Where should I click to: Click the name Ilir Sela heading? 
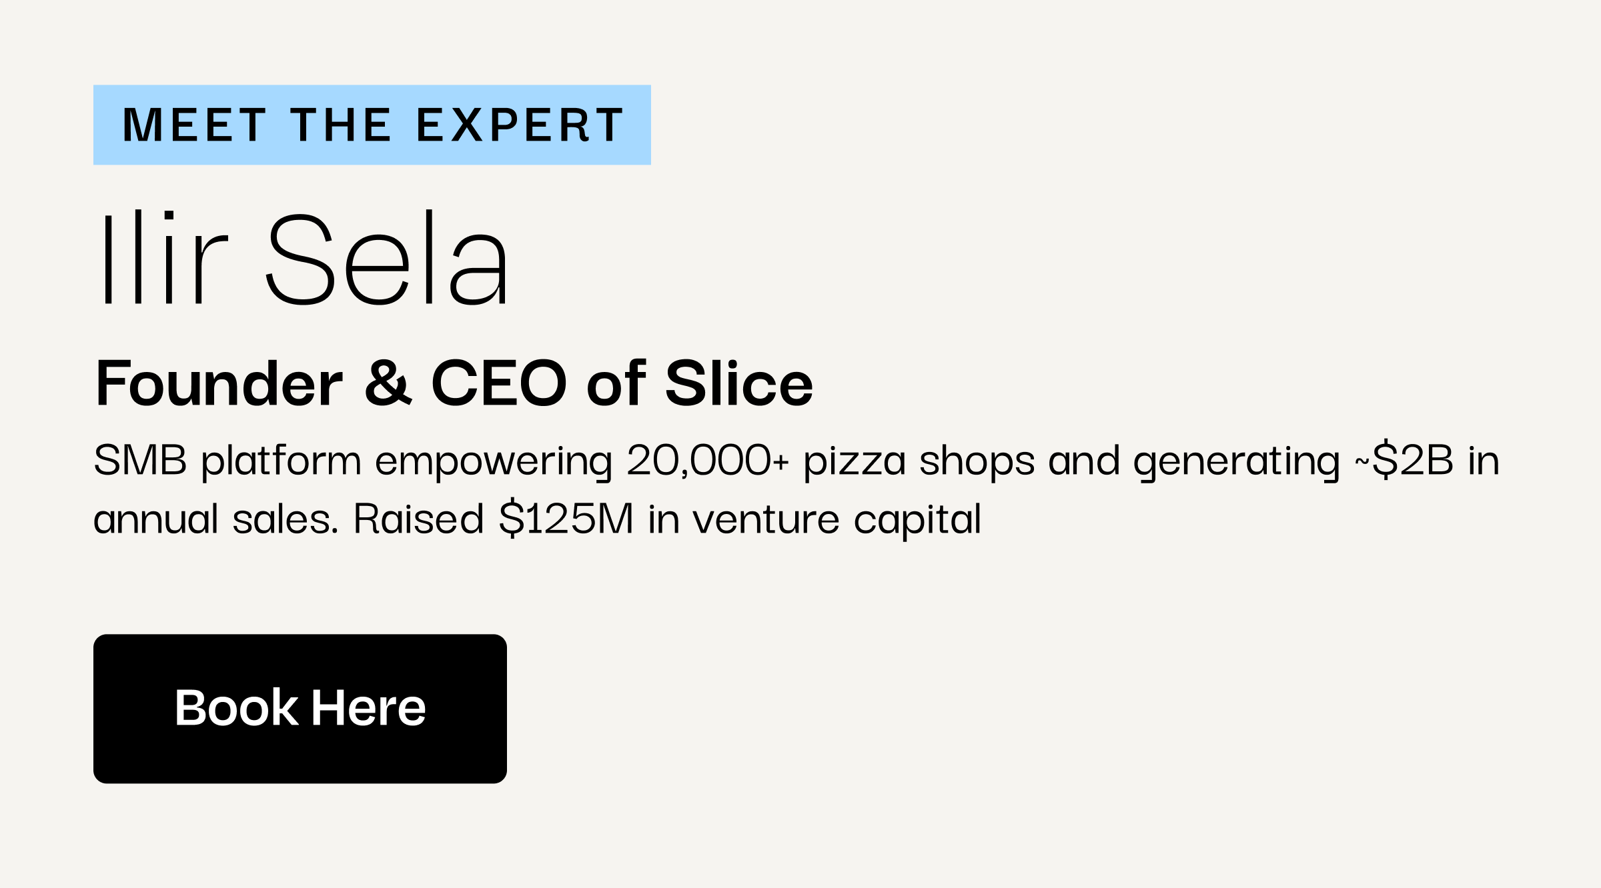point(304,257)
